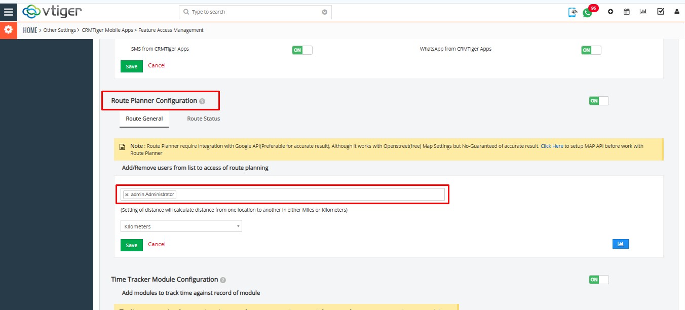Open the Kilometers distance unit dropdown
The image size is (685, 310).
point(181,226)
